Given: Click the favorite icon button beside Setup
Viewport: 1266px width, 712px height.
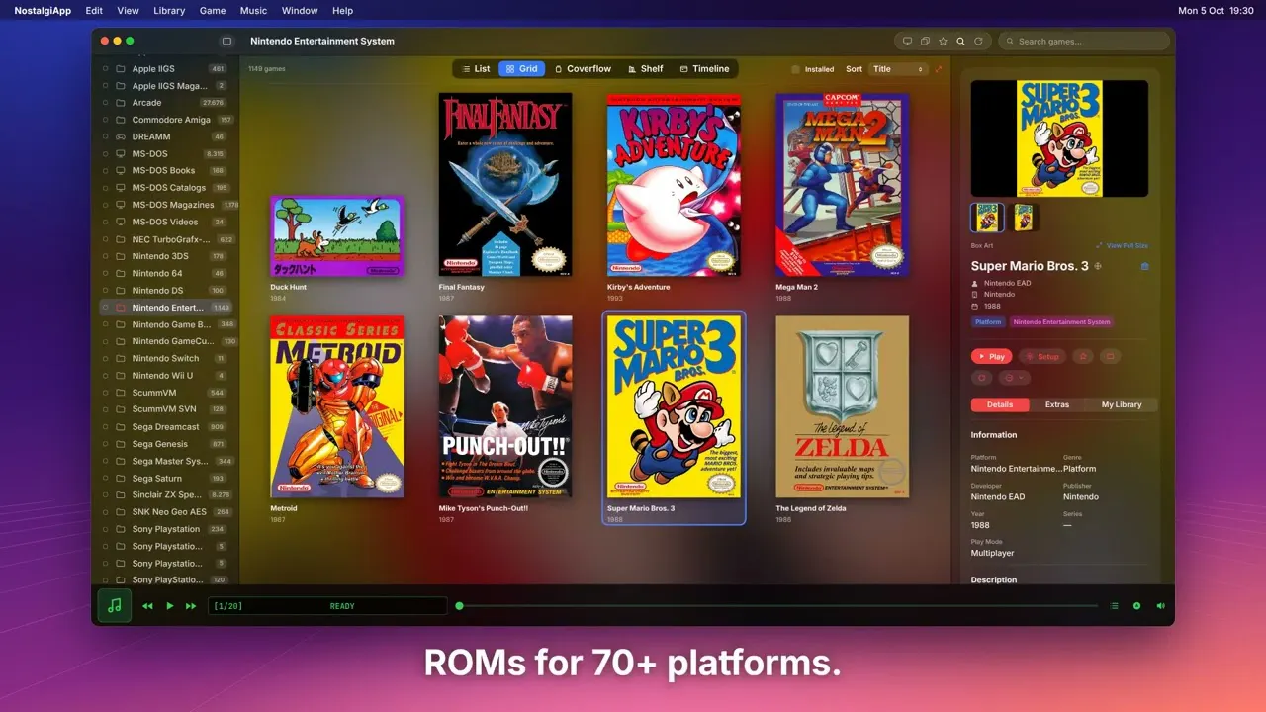Looking at the screenshot, I should click(1082, 356).
